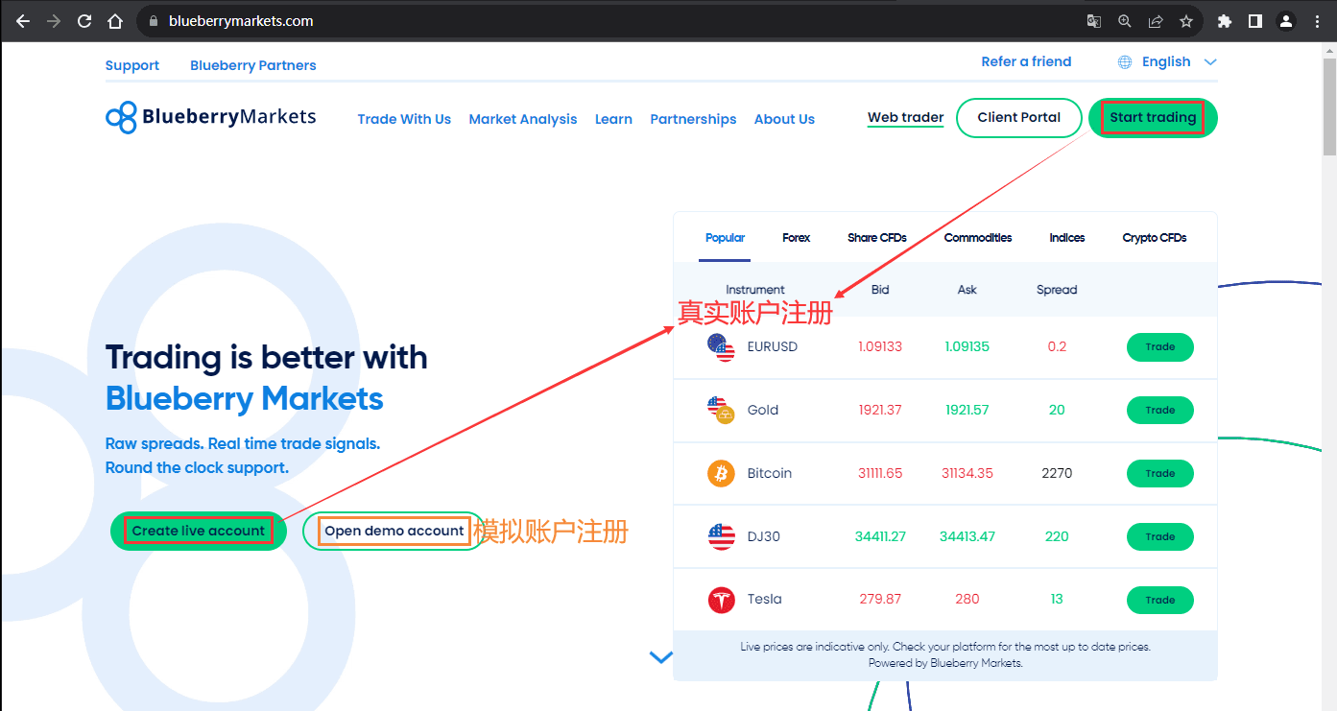
Task: Click the Bid column header
Action: coord(880,290)
